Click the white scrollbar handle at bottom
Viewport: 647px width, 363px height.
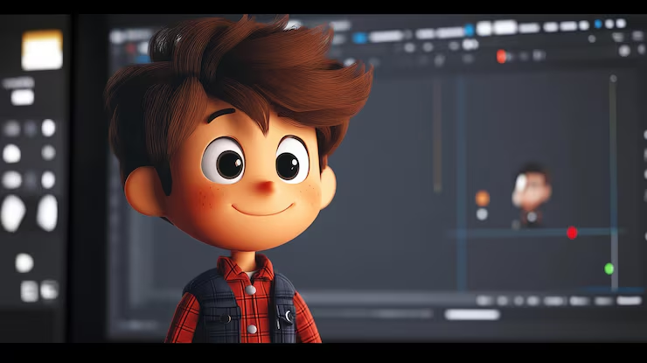(x=472, y=314)
